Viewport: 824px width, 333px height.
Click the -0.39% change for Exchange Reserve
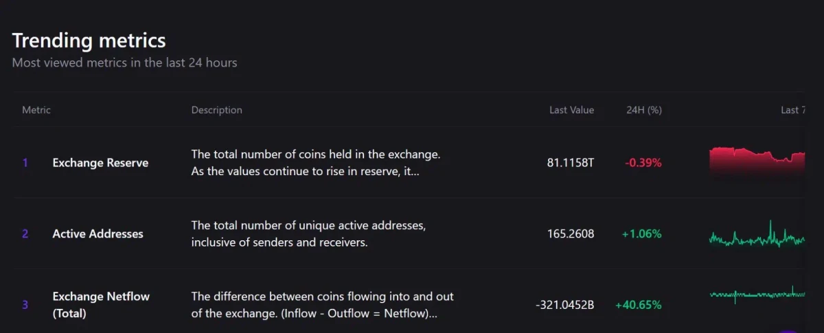tap(643, 163)
